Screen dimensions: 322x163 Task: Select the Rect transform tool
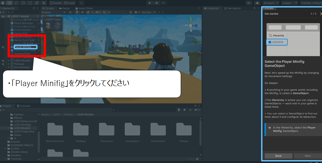pos(30,3)
